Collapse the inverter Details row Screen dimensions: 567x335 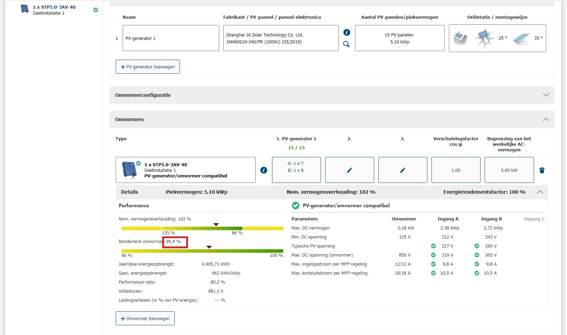pos(540,192)
